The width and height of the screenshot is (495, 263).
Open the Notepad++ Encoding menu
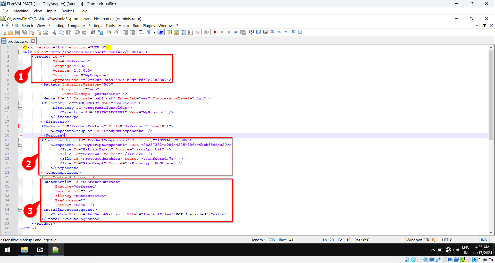(x=56, y=26)
